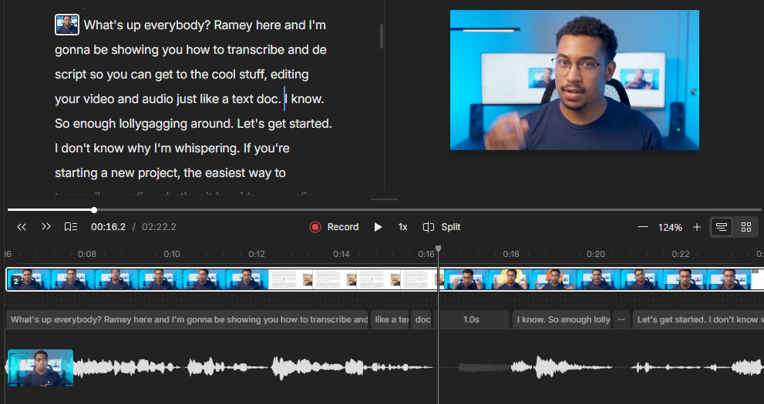764x404 pixels.
Task: Switch to timeline view toggle
Action: 722,227
